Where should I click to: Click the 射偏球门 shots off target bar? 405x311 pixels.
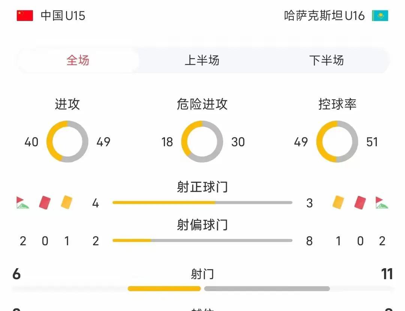pos(202,240)
